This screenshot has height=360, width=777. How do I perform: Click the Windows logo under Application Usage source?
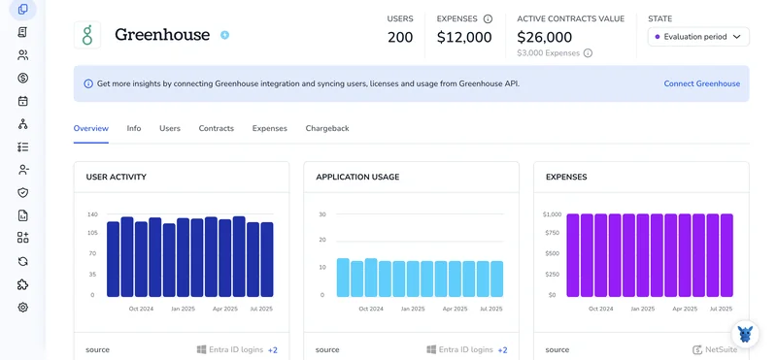431,349
